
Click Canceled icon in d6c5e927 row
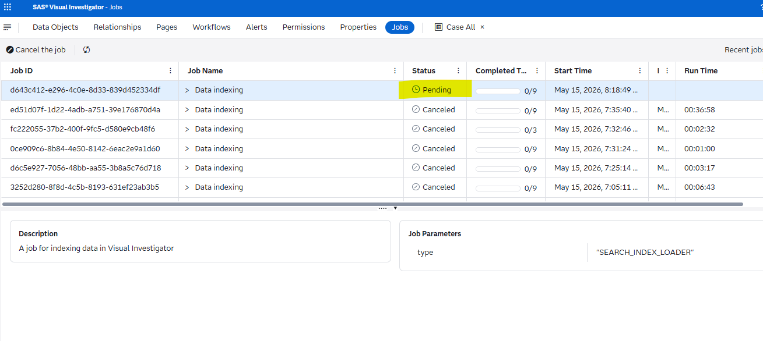(416, 168)
